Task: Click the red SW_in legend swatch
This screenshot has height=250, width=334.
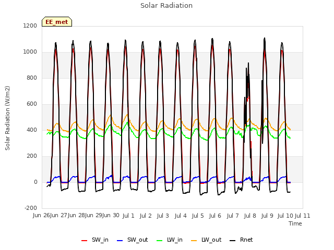Action: pyautogui.click(x=85, y=241)
